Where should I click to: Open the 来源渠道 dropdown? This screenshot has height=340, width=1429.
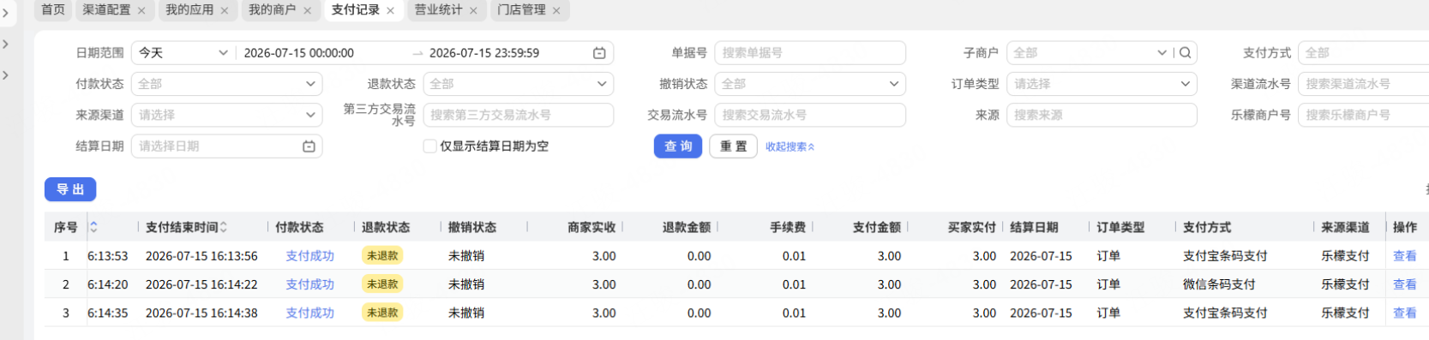[226, 115]
